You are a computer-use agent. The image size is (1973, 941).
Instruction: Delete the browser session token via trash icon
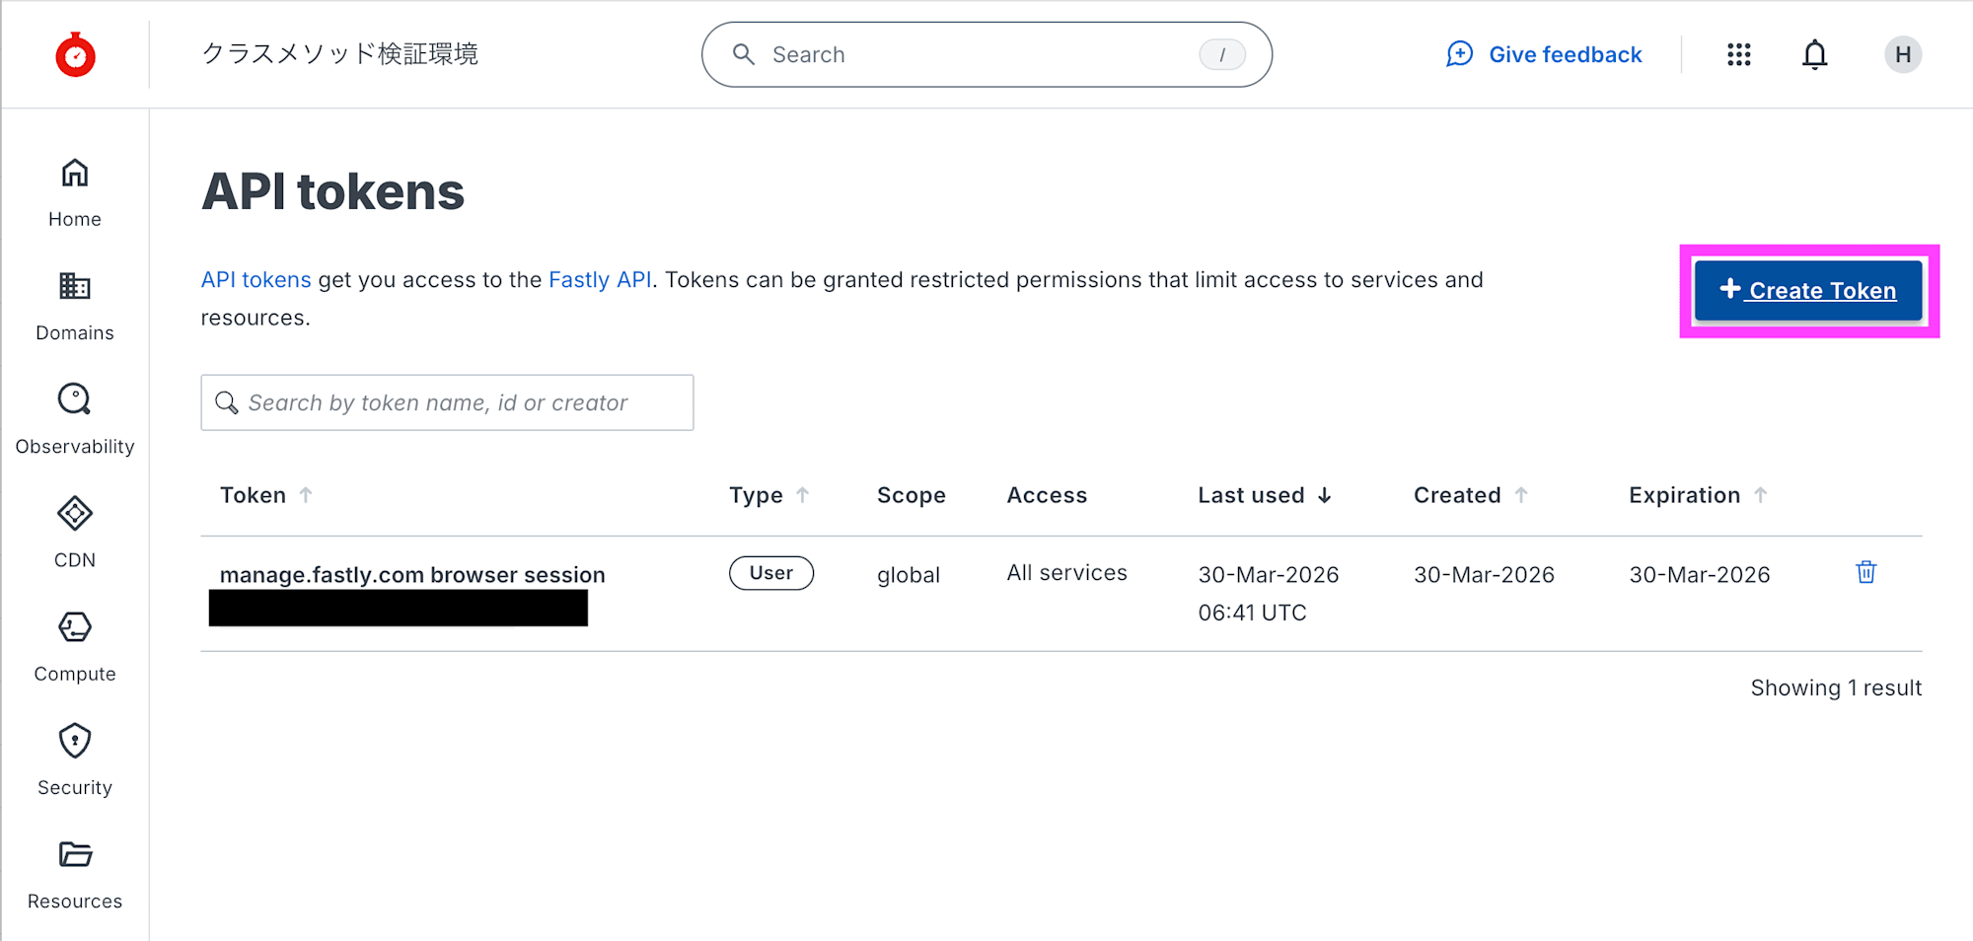[x=1865, y=572]
